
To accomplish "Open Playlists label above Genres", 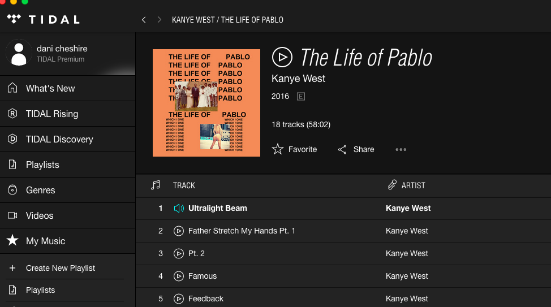I will click(x=42, y=165).
